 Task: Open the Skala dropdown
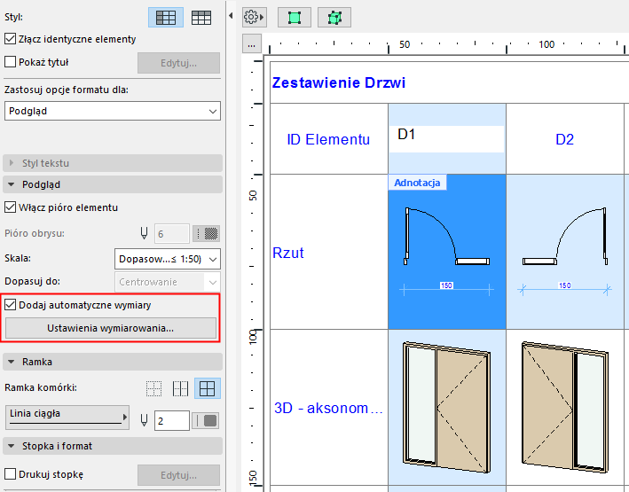(x=168, y=259)
